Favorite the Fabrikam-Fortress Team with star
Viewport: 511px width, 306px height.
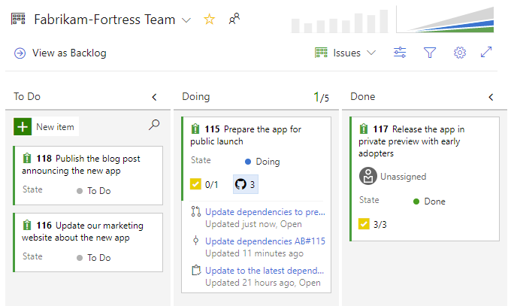[209, 20]
